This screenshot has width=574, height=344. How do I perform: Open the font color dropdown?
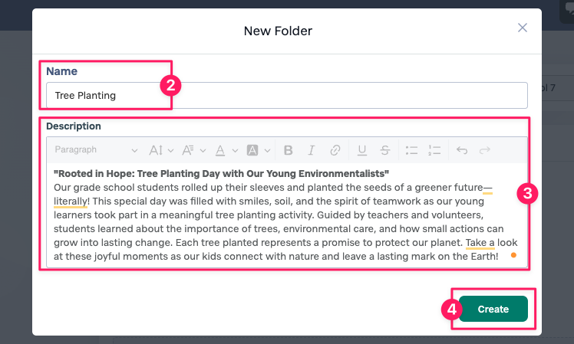[226, 150]
